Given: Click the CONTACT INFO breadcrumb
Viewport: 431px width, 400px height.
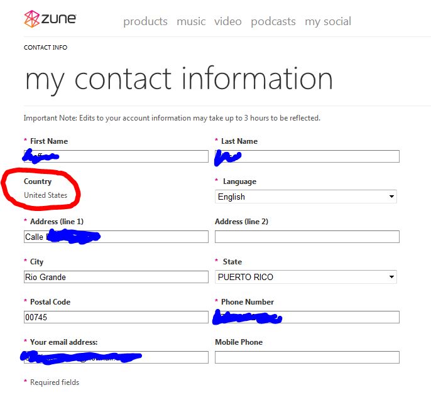Looking at the screenshot, I should click(x=45, y=48).
